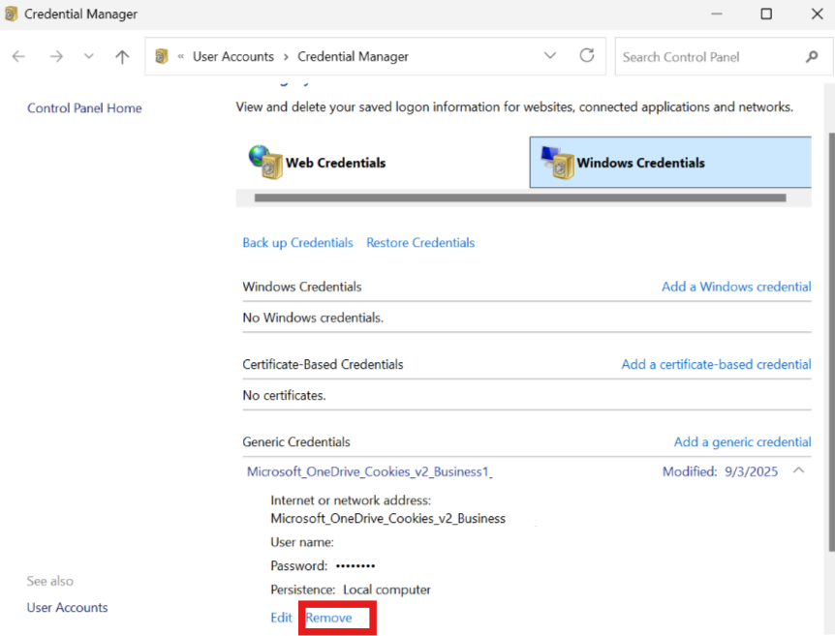
Task: Go up one folder level arrow
Action: [122, 56]
